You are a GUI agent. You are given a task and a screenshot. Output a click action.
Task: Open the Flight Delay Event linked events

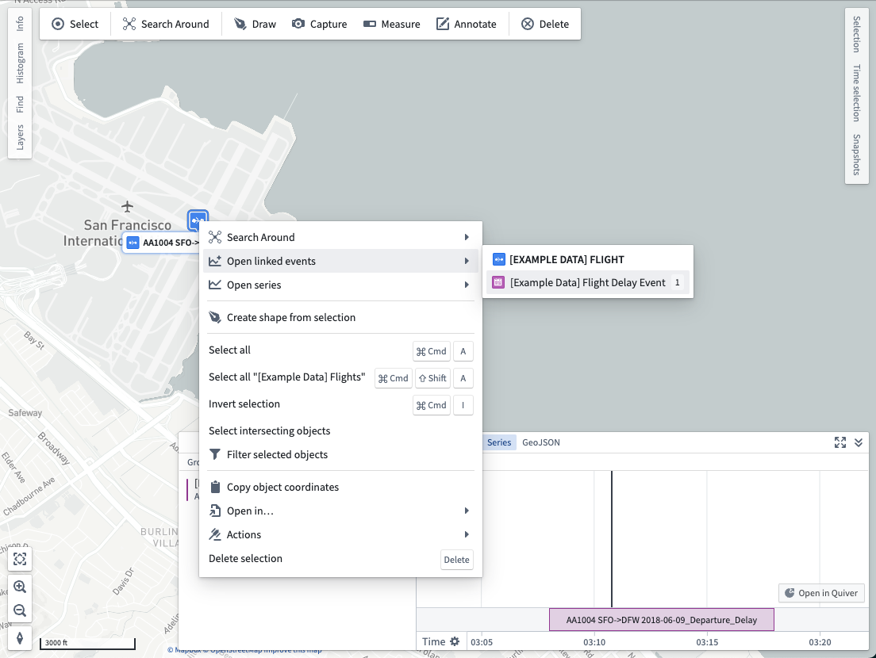click(x=588, y=282)
